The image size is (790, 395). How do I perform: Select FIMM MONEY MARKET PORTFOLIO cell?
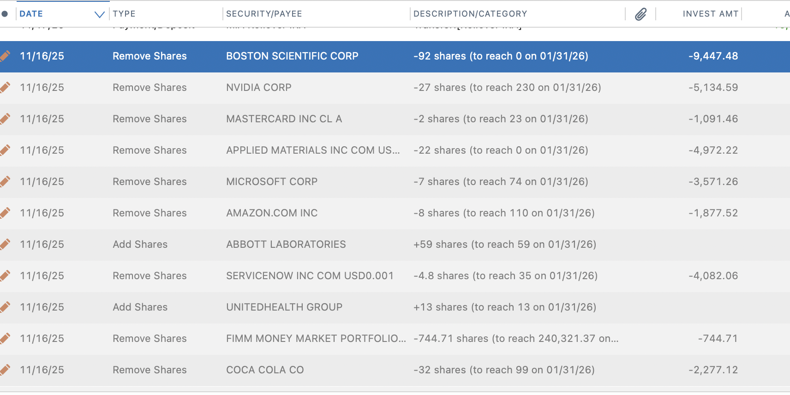point(316,339)
